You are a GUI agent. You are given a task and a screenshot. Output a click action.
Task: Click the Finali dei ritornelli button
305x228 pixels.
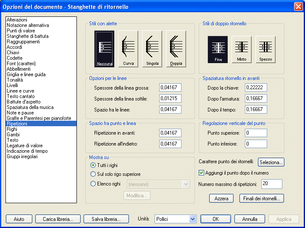261,199
